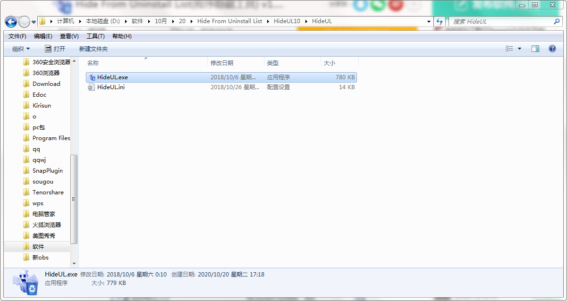The height and width of the screenshot is (301, 567).
Task: Select the pc包 folder in tree
Action: click(x=34, y=127)
